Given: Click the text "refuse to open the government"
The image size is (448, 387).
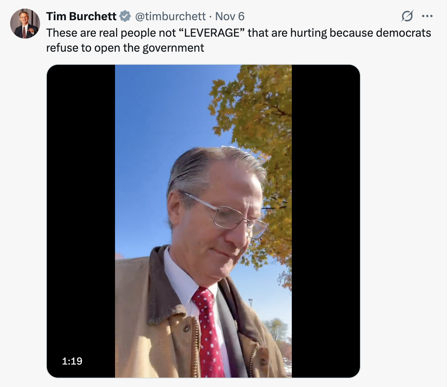Looking at the screenshot, I should 125,48.
